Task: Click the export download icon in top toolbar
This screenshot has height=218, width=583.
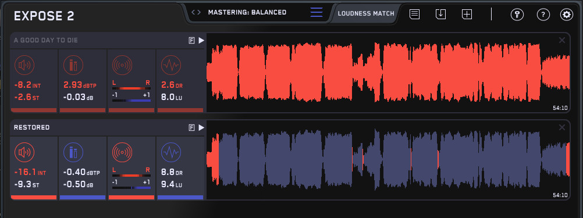Action: (x=440, y=15)
